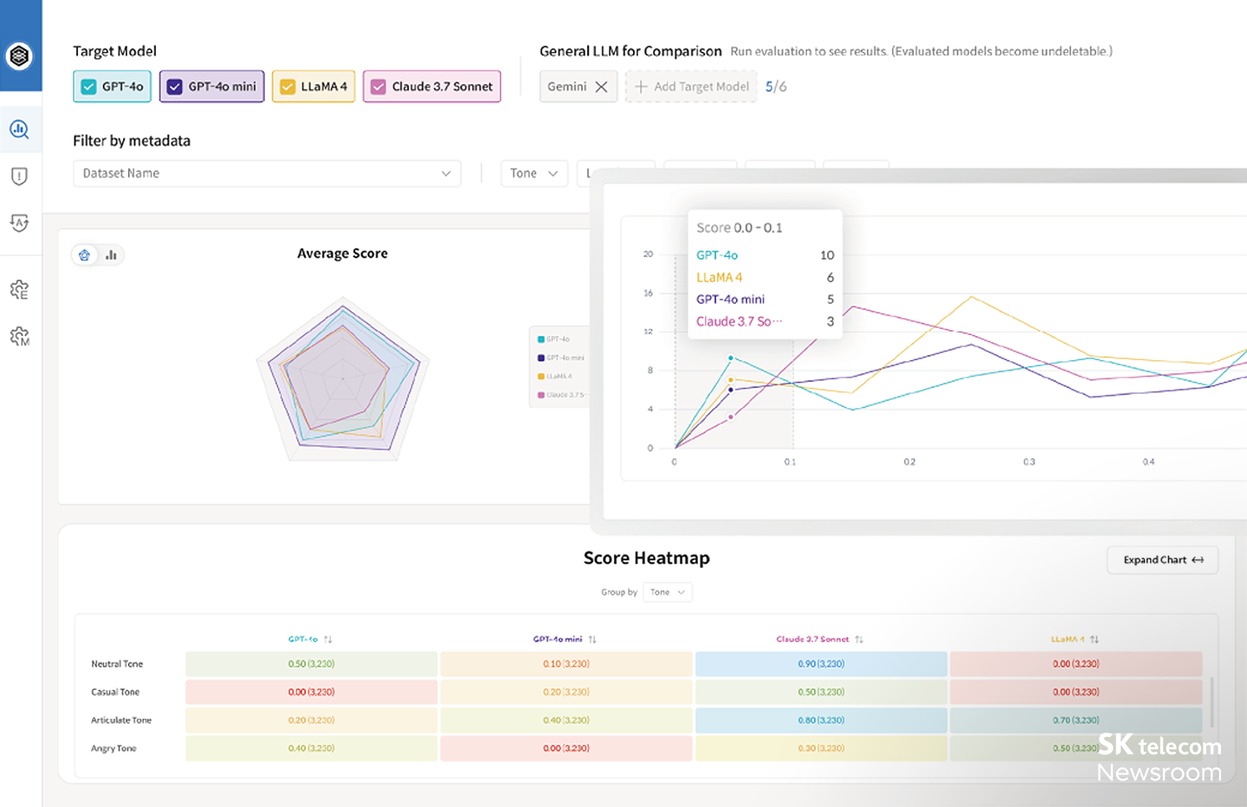The height and width of the screenshot is (807, 1247).
Task: Click Add Target Model
Action: pos(691,86)
